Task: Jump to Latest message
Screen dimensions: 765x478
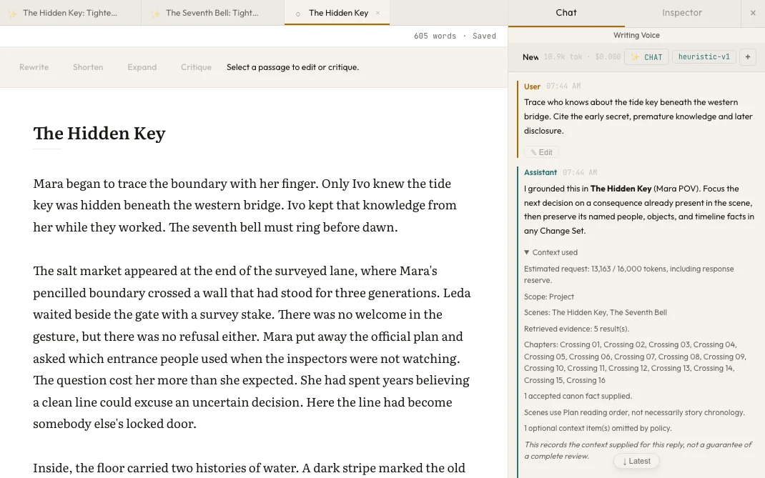Action: [636, 461]
